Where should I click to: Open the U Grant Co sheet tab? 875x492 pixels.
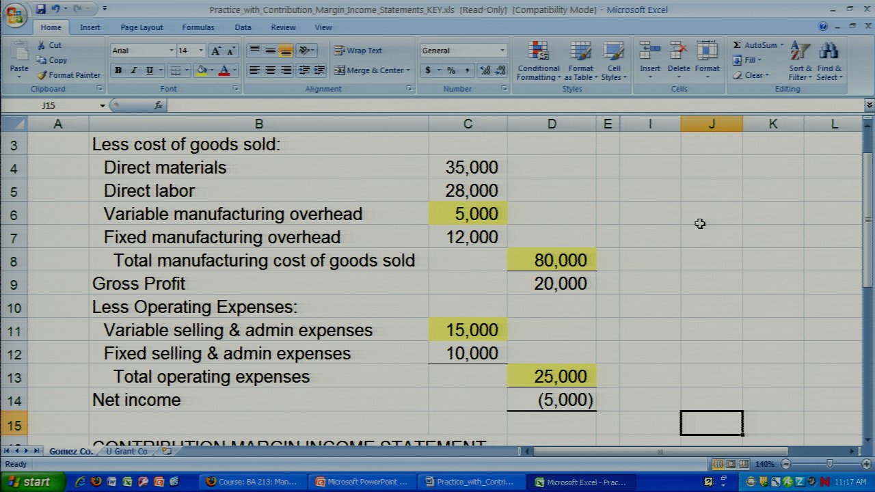click(x=126, y=452)
